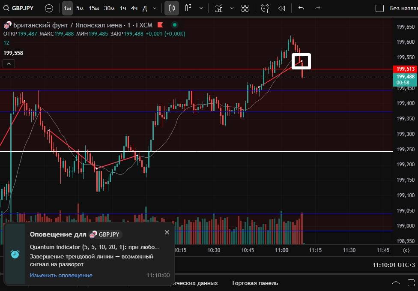This screenshot has height=291, width=418.
Task: Toggle the green market status dot
Action: tap(174, 25)
